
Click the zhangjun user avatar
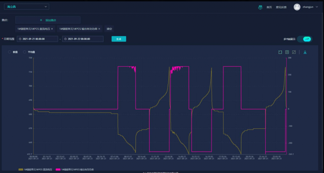[x=297, y=7]
